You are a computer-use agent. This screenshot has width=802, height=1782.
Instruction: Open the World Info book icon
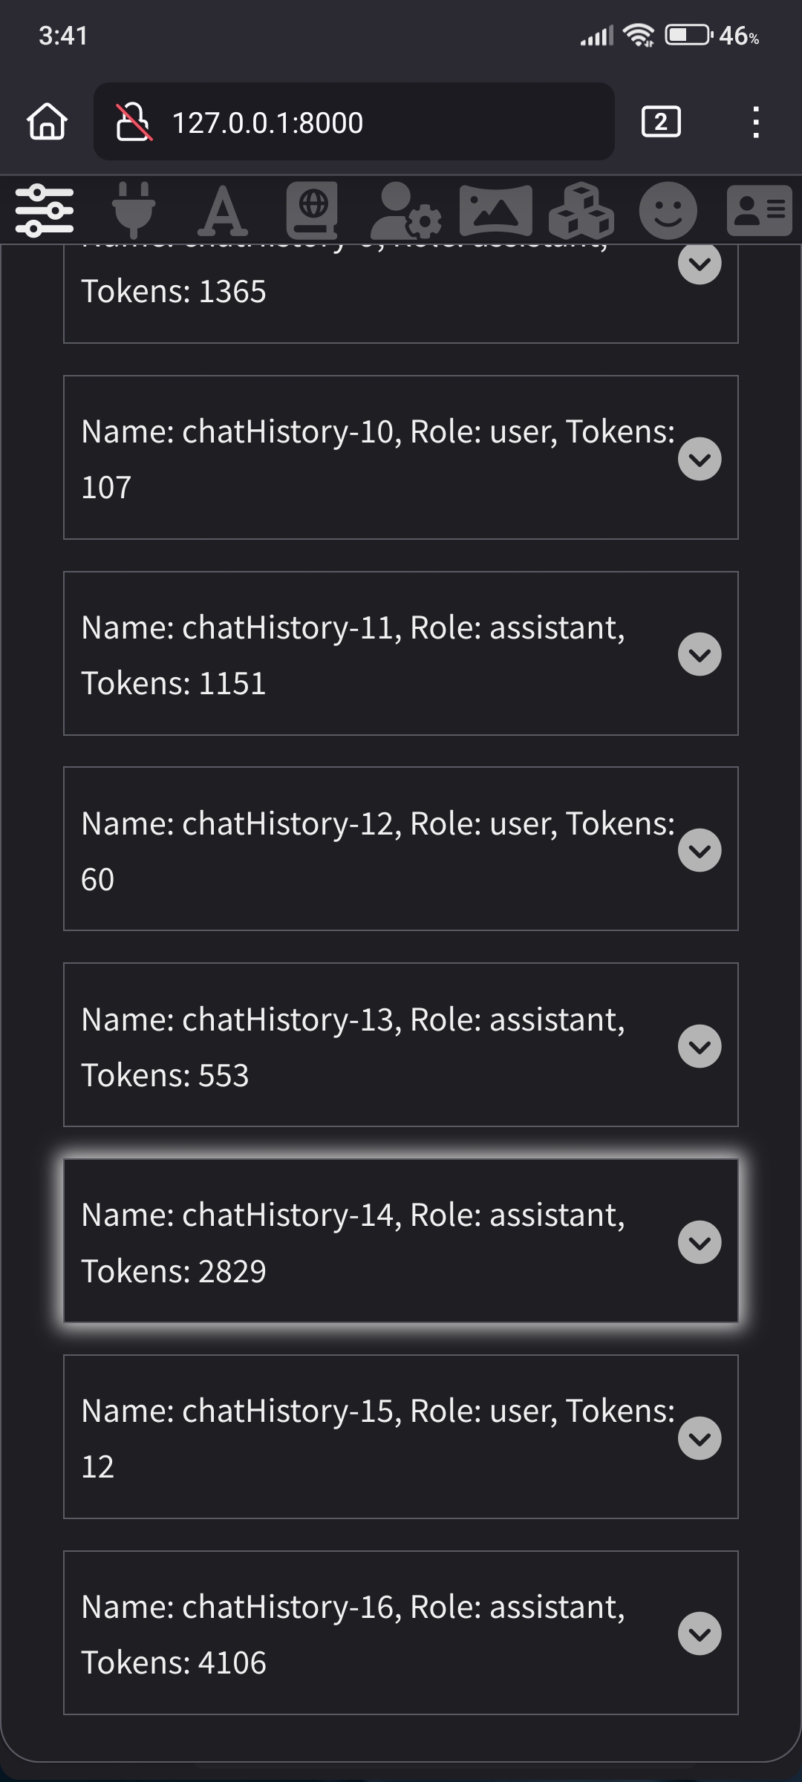312,211
